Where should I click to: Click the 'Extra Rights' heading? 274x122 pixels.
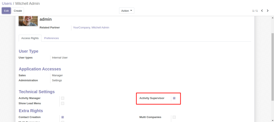pos(31,111)
